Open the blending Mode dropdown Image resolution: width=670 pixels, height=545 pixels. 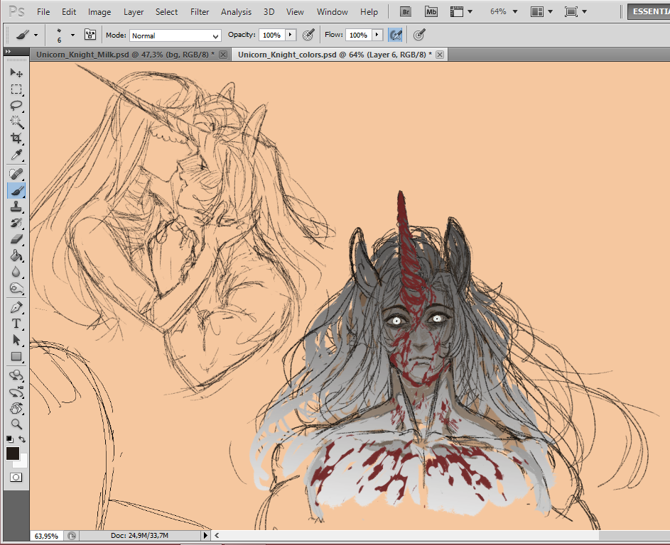pyautogui.click(x=175, y=35)
